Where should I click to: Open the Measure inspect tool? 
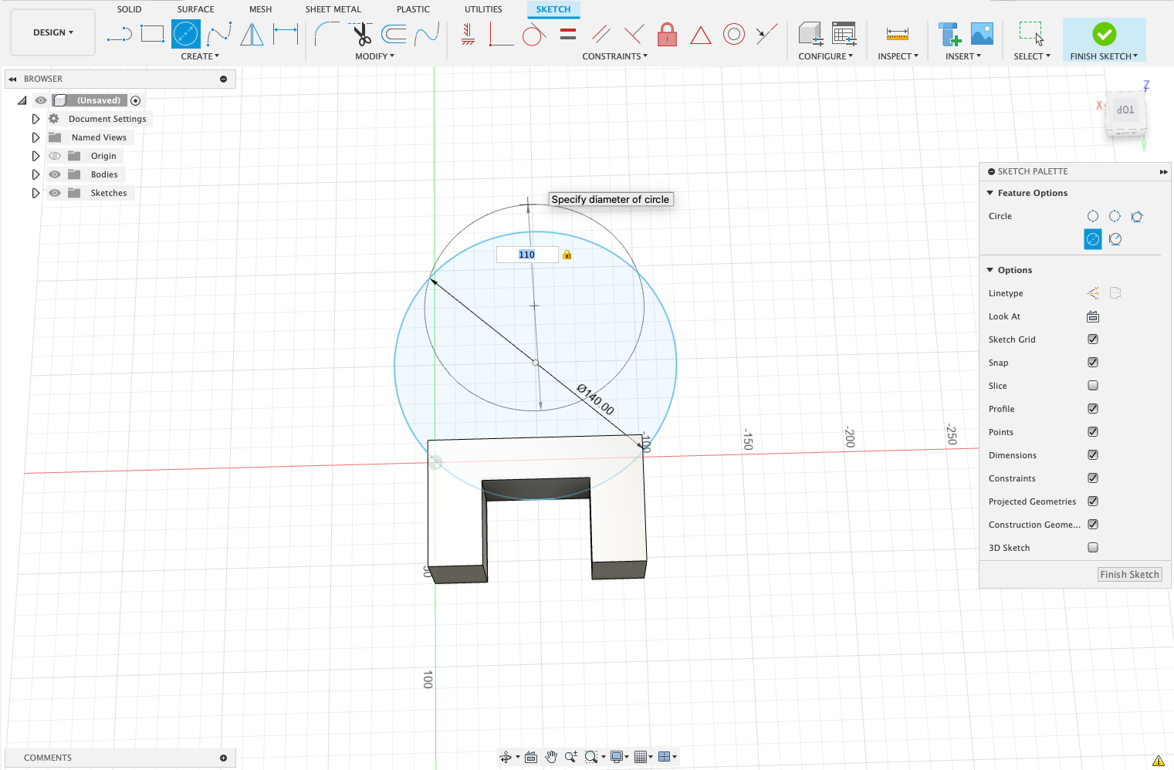pyautogui.click(x=898, y=34)
